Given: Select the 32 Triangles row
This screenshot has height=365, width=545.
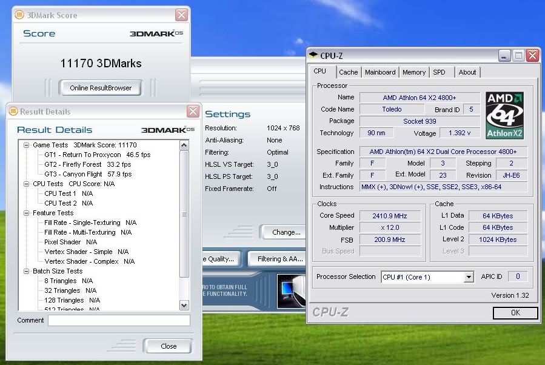Looking at the screenshot, I should (x=70, y=291).
